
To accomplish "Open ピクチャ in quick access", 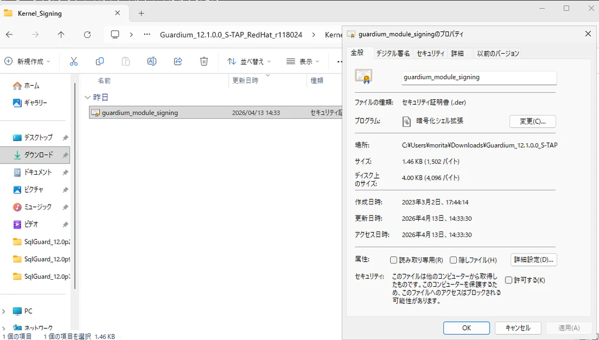I will pyautogui.click(x=28, y=190).
